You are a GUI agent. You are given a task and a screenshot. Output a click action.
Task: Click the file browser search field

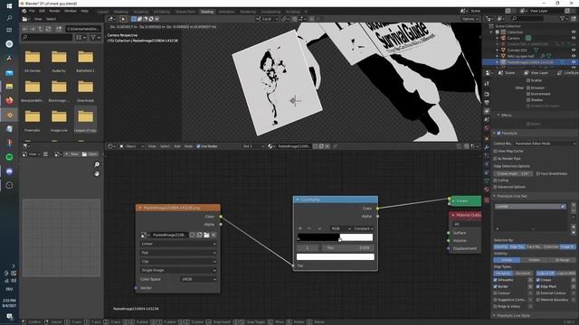pos(47,37)
